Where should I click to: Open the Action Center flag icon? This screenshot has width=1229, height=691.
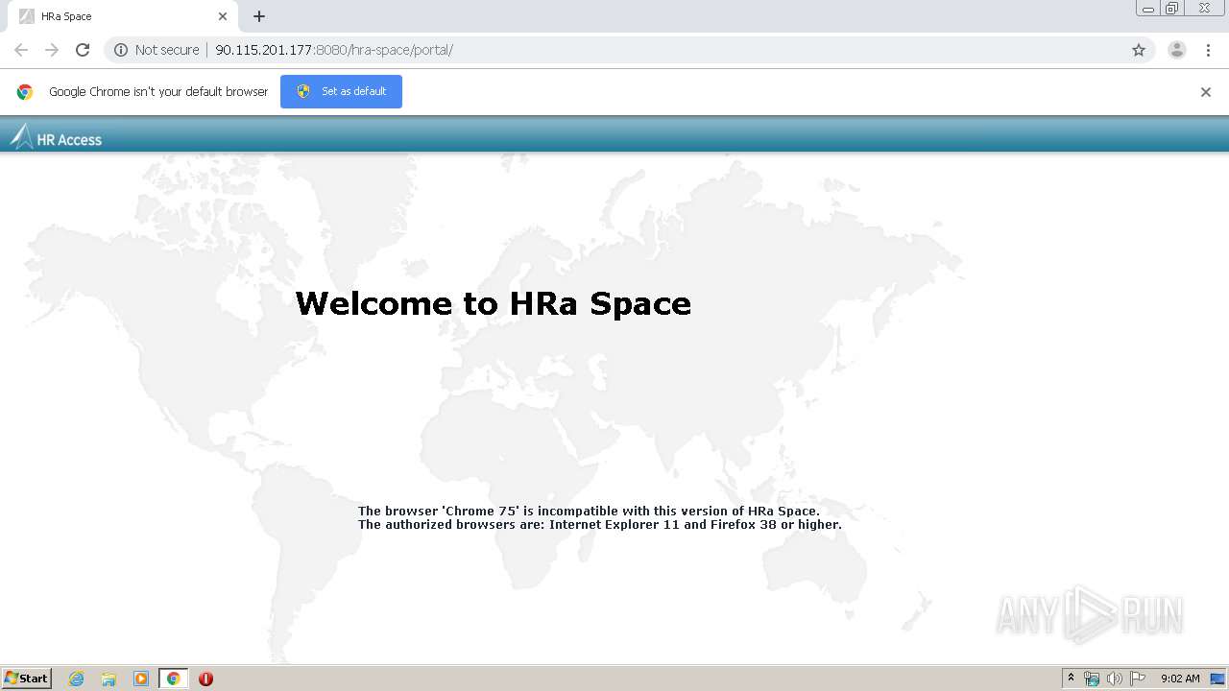pos(1138,679)
